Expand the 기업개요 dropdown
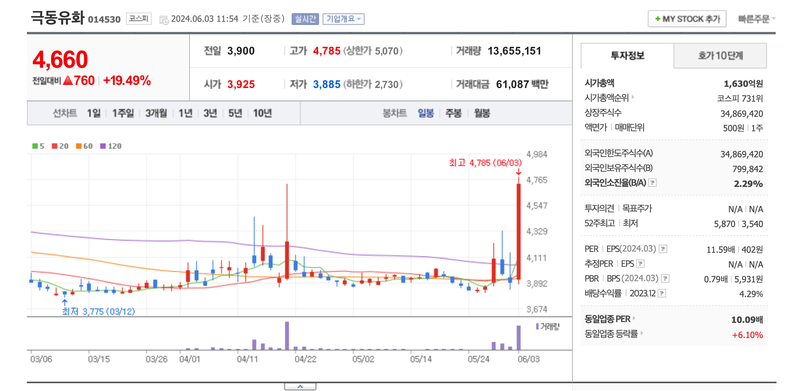The width and height of the screenshot is (794, 391). point(343,19)
